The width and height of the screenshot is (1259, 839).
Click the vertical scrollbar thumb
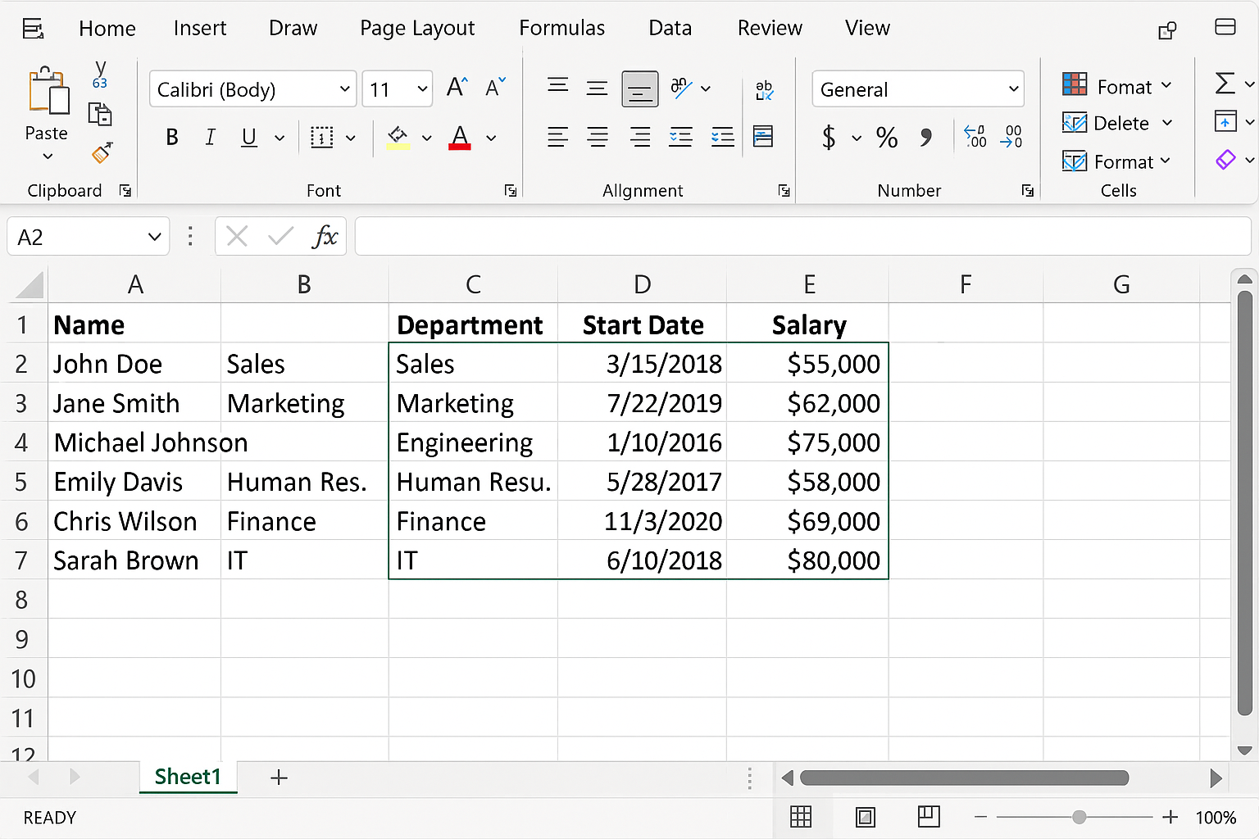pos(1245,502)
